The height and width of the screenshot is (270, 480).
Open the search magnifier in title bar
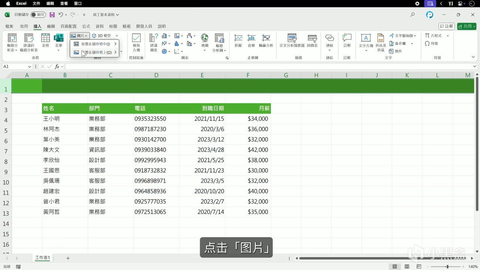tap(412, 15)
